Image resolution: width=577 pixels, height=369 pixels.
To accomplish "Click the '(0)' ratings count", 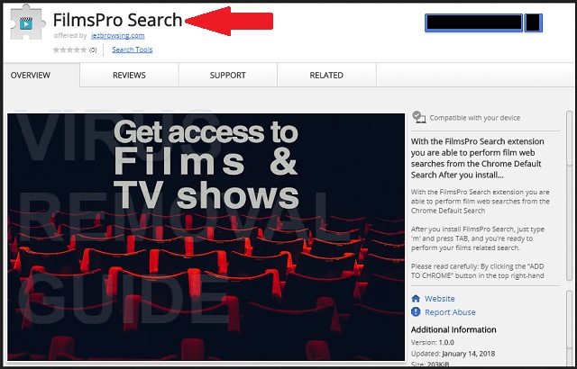I will coord(93,50).
